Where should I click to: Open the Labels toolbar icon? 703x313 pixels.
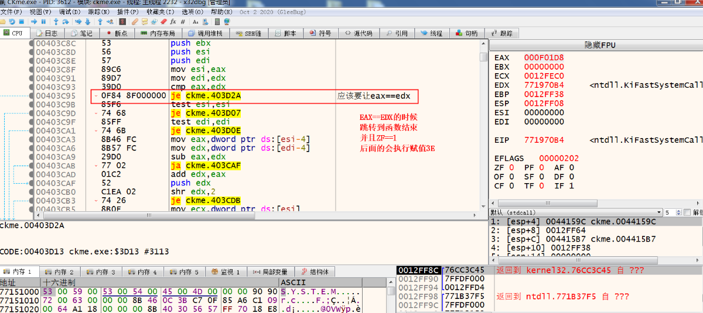(154, 22)
